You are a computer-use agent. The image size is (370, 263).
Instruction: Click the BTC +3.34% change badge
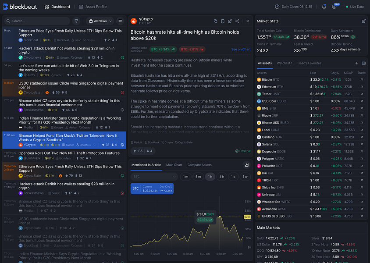pyautogui.click(x=163, y=49)
